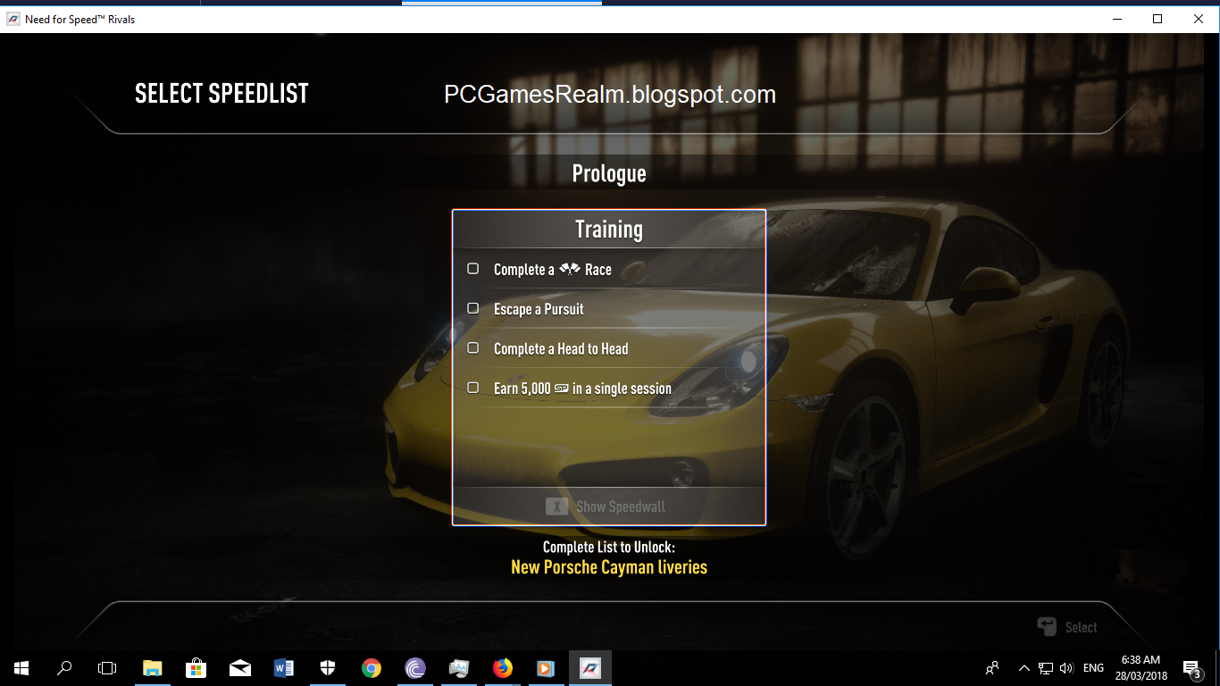Minimize the Need for Speed Rivals window

click(1116, 19)
